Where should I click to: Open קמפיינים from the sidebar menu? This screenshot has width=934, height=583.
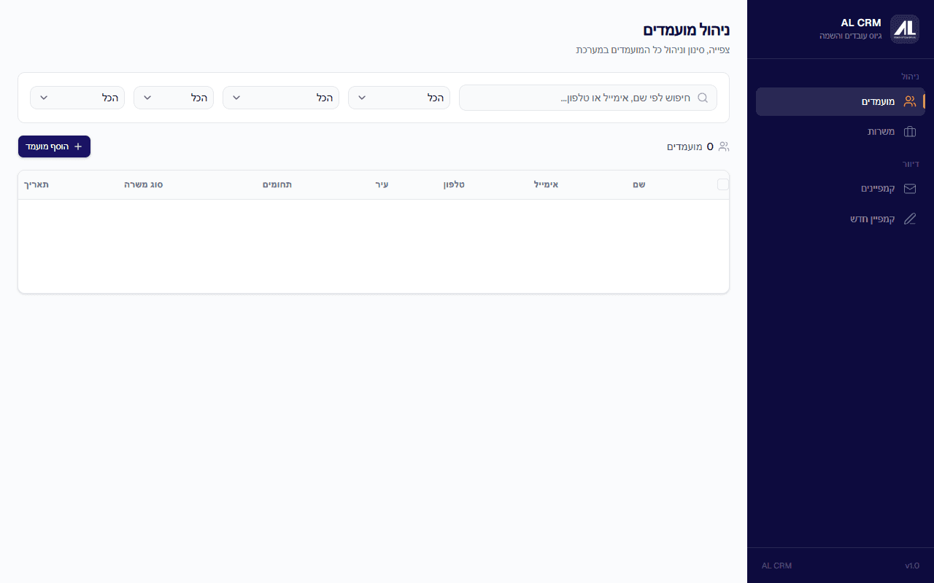tap(878, 189)
